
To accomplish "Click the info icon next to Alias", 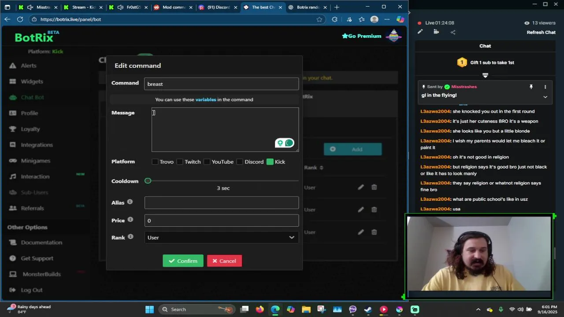I will click(130, 202).
